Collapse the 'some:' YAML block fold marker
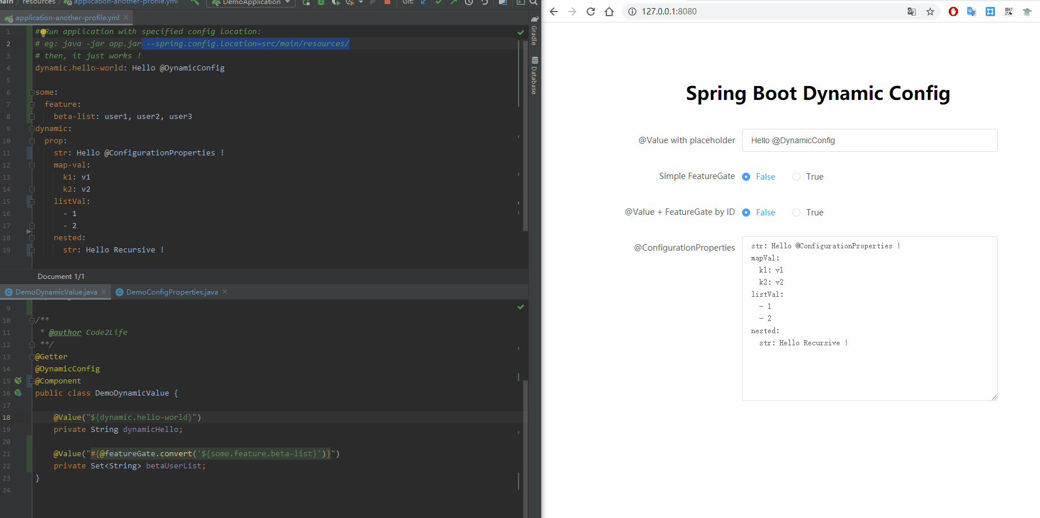 tap(32, 92)
